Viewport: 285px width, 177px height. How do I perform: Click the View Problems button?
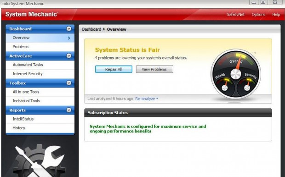click(x=154, y=69)
